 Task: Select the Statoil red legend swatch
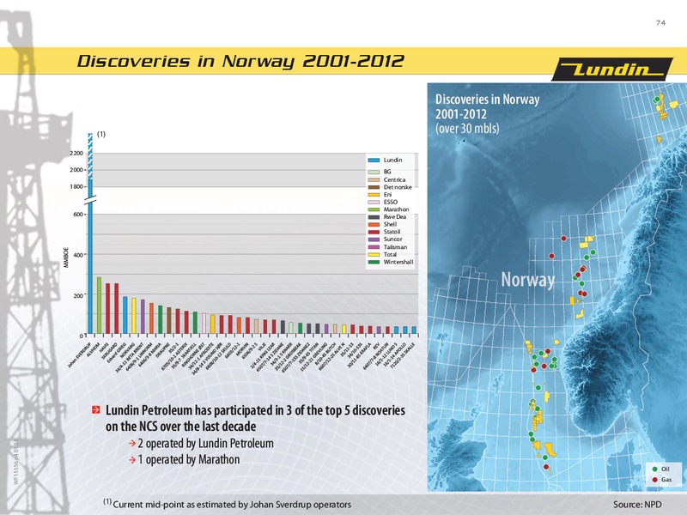tap(374, 232)
